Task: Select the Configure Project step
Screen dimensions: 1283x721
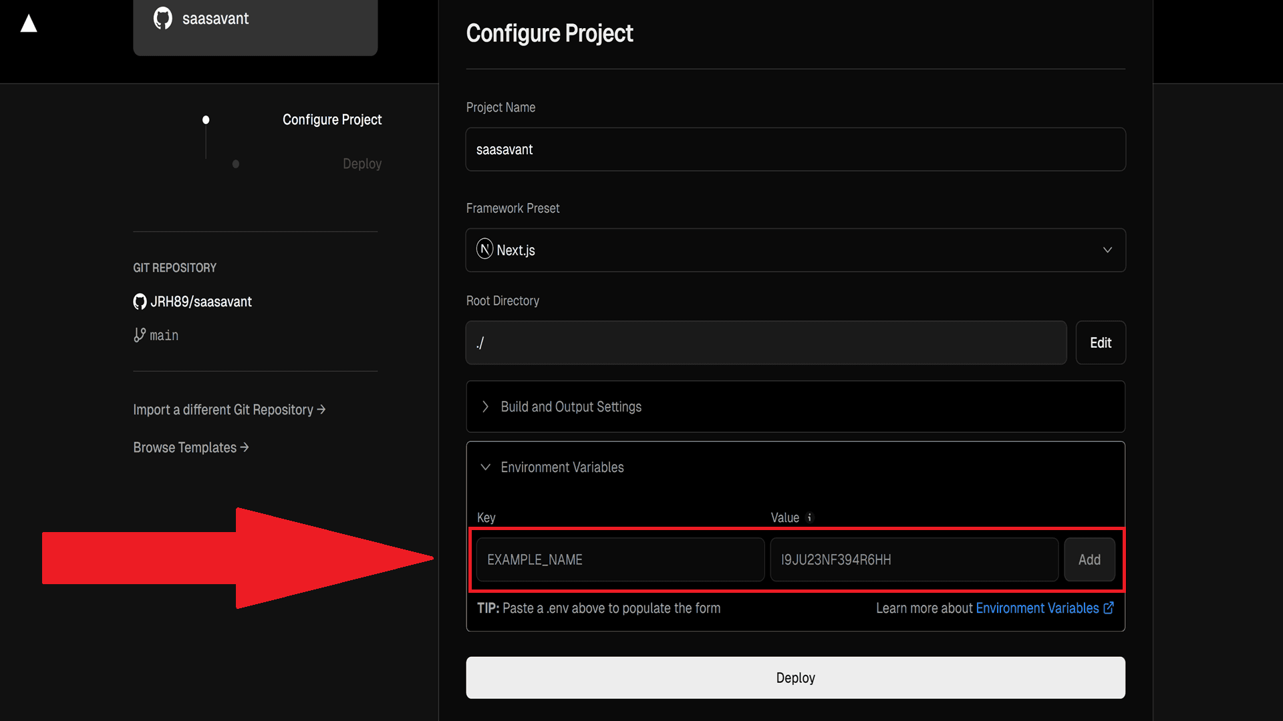Action: tap(332, 119)
